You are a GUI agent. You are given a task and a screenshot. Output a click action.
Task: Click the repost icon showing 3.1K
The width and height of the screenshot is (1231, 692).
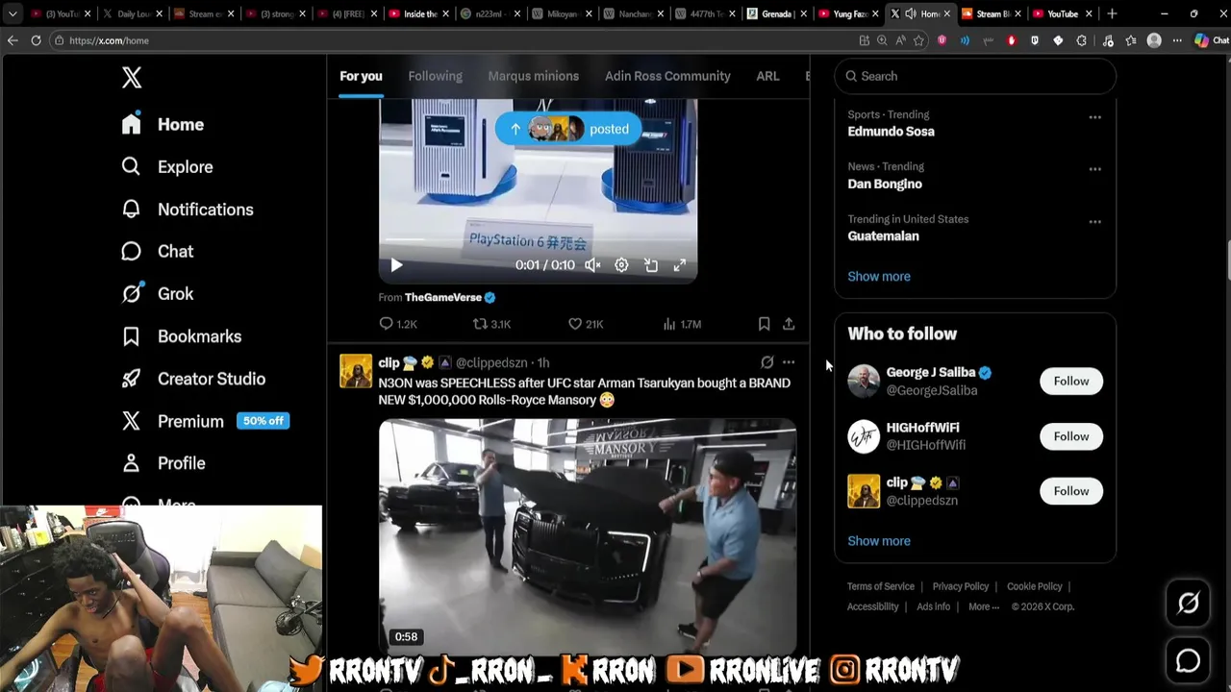click(x=491, y=324)
